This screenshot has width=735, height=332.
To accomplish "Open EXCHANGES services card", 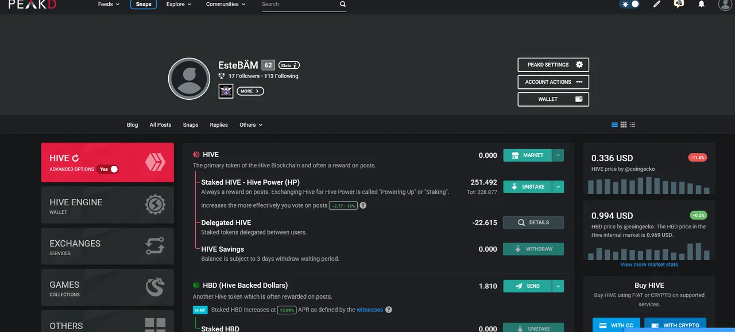I will [x=107, y=246].
